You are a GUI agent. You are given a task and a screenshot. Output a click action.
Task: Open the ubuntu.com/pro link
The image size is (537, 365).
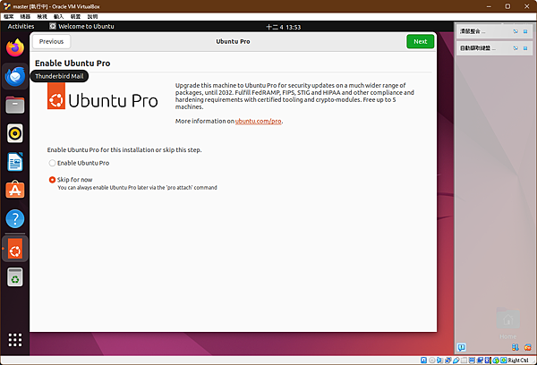coord(259,121)
